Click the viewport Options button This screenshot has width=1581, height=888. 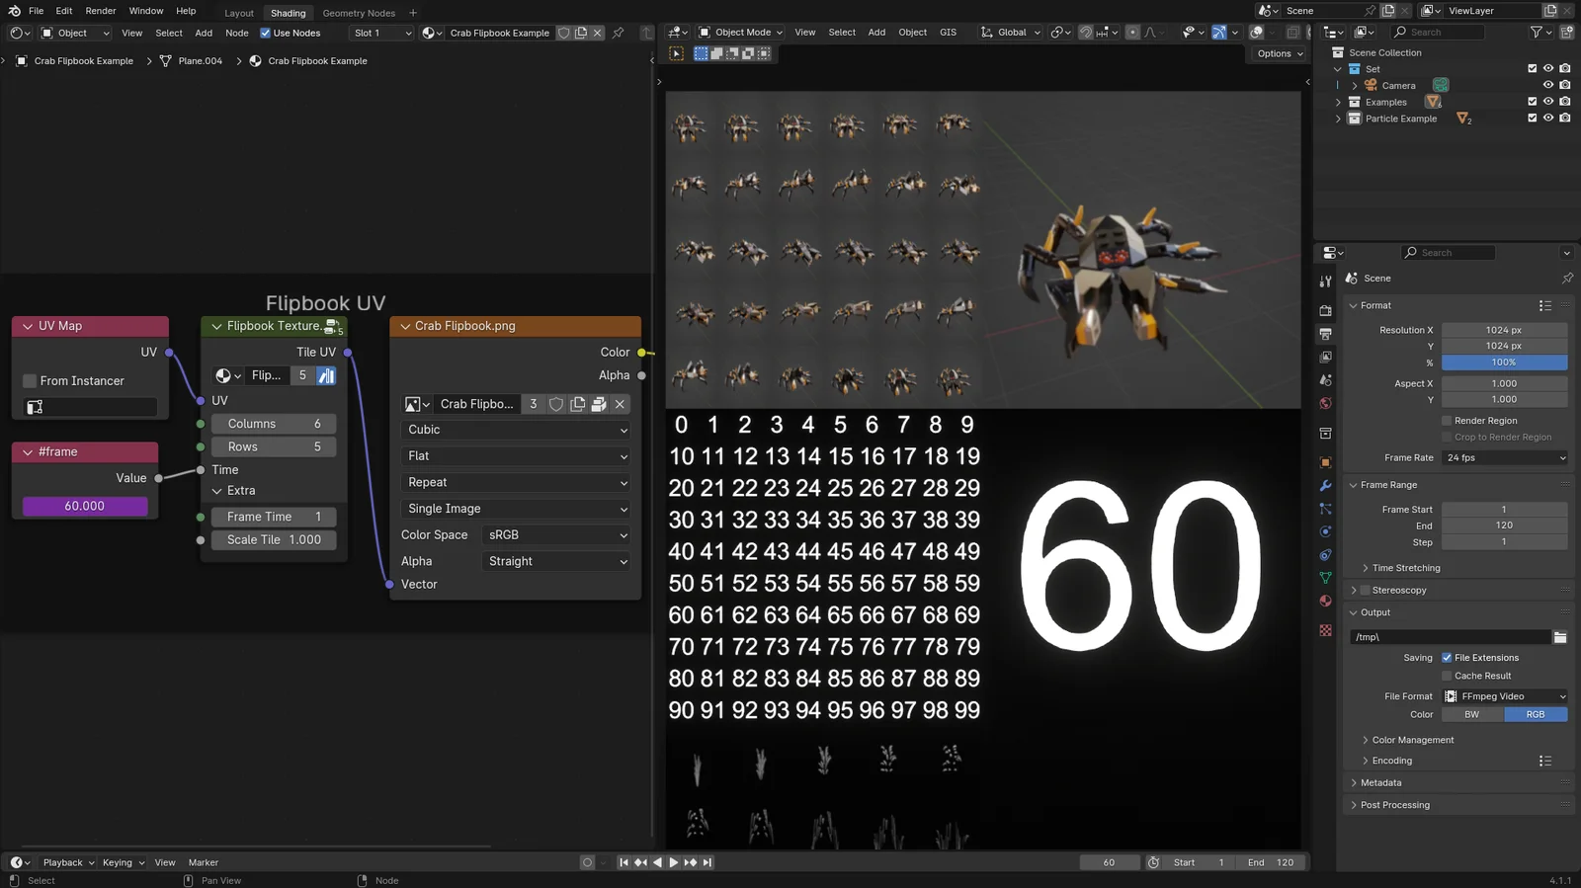coord(1280,53)
